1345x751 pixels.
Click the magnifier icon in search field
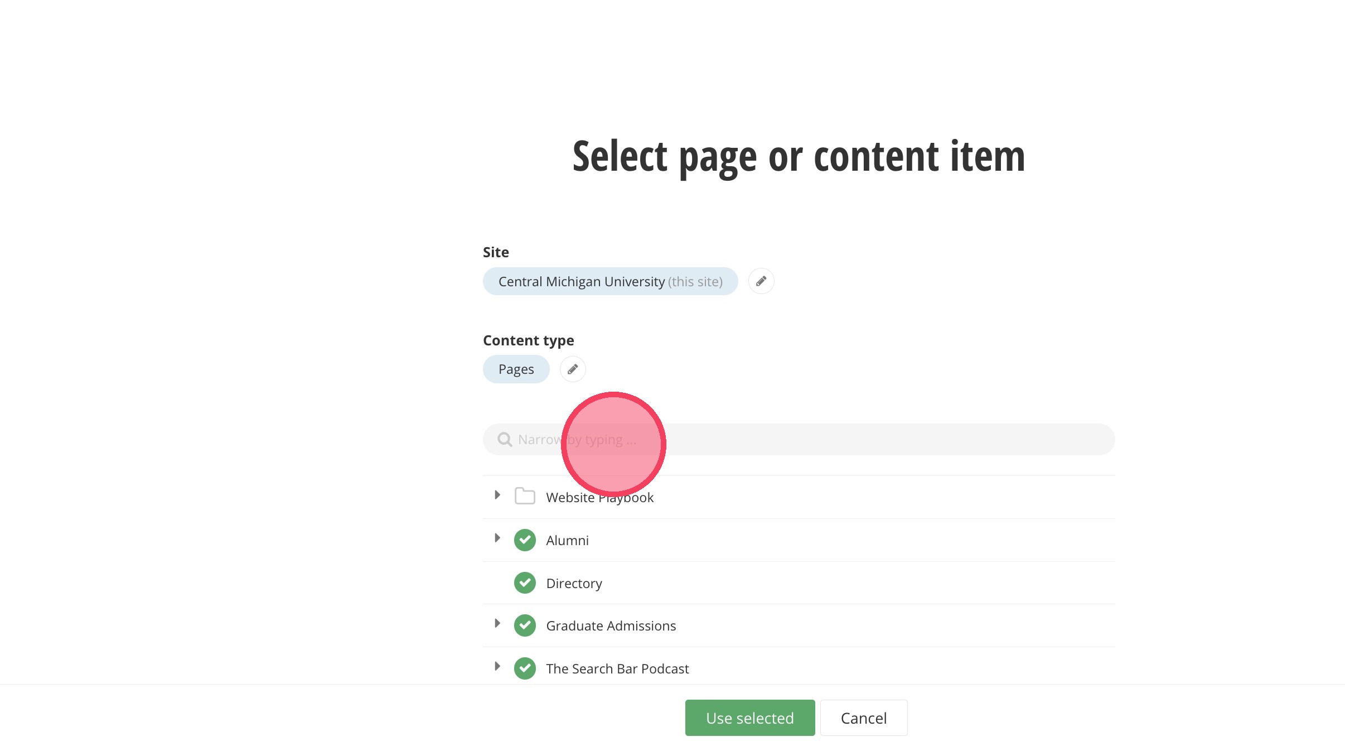[505, 440]
